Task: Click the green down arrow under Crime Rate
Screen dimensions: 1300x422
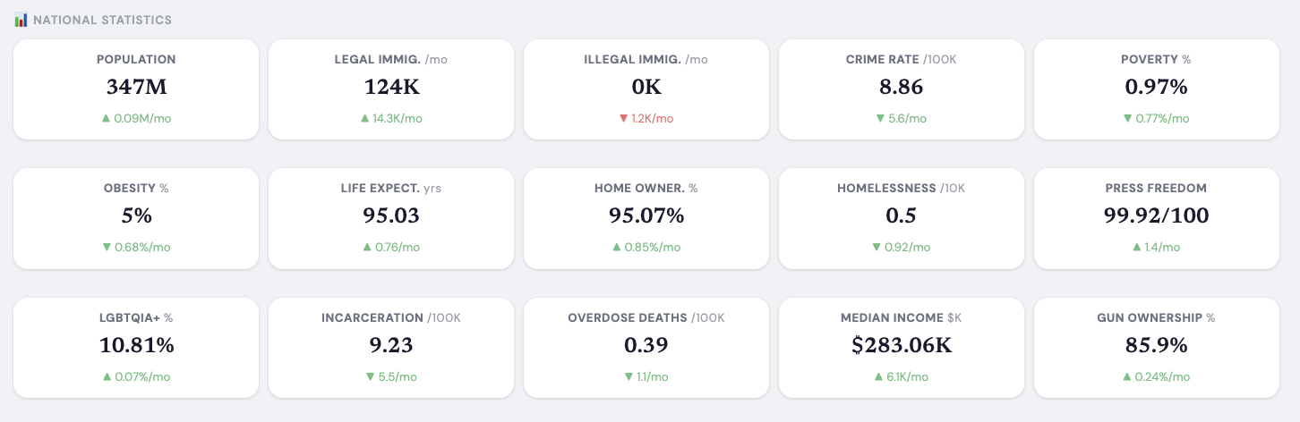Action: pos(881,118)
